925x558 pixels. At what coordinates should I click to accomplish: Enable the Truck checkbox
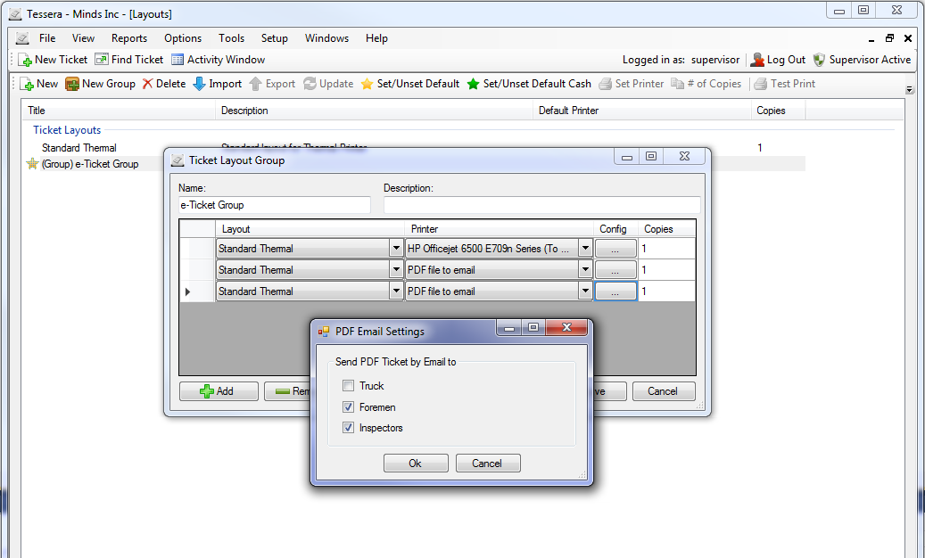[349, 386]
